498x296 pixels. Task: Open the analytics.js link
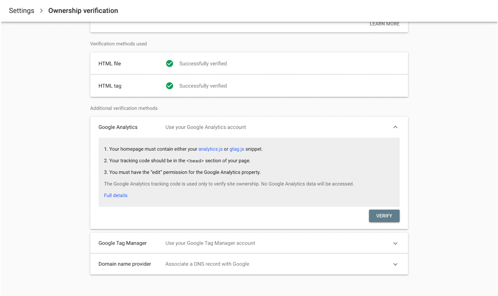click(210, 149)
